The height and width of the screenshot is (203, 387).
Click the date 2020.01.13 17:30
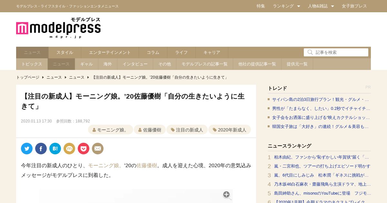coord(36,121)
